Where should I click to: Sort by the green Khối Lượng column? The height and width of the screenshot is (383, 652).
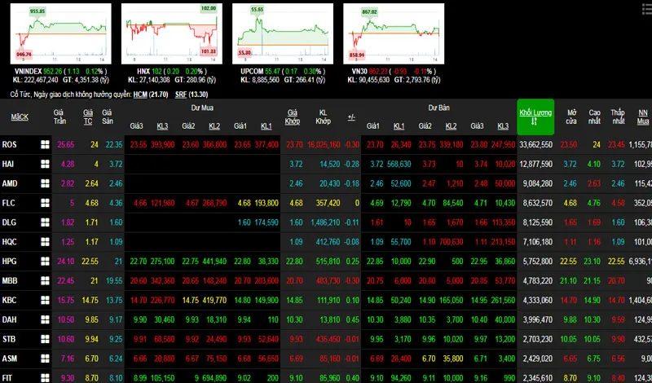[x=535, y=117]
